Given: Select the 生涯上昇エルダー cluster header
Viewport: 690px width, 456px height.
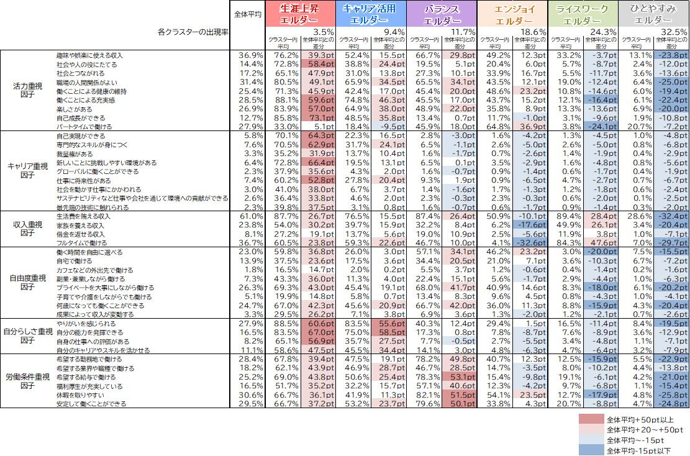Looking at the screenshot, I should tap(301, 14).
